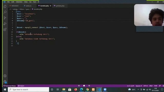164x92 pixels.
Task: Show hidden system tray icons
Action: pyautogui.click(x=138, y=89)
